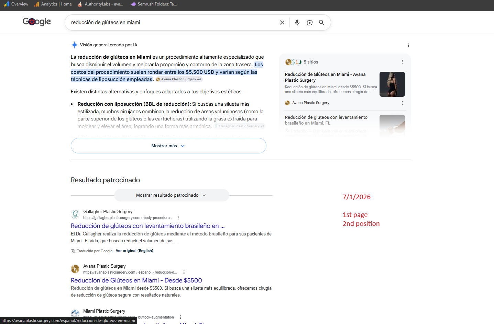
Task: Open options menu for avanaplasticsurgery.com result
Action: tap(184, 272)
